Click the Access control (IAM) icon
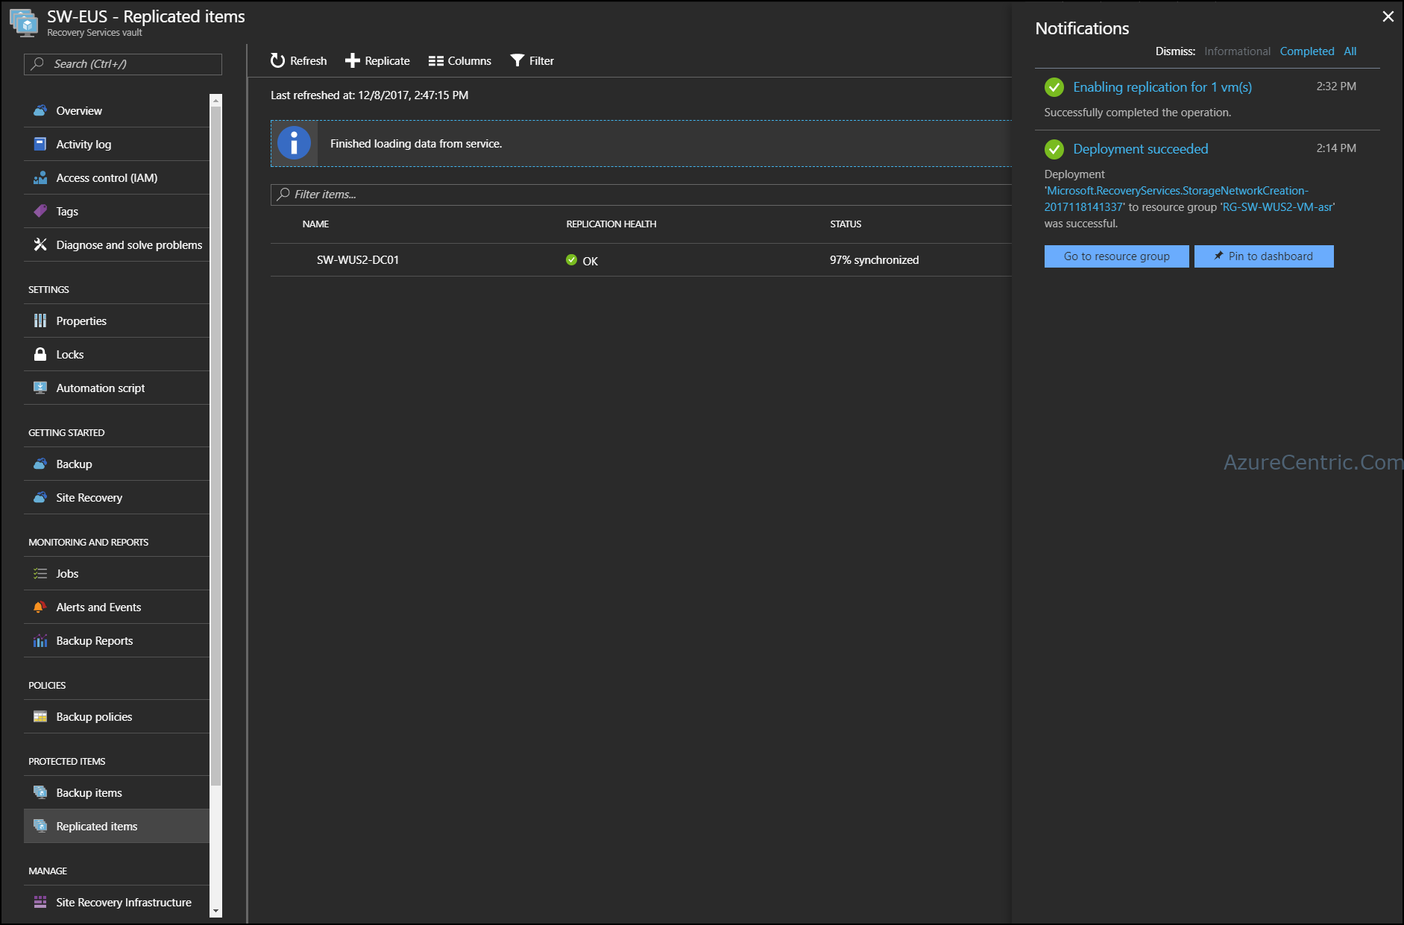The width and height of the screenshot is (1404, 925). (40, 177)
